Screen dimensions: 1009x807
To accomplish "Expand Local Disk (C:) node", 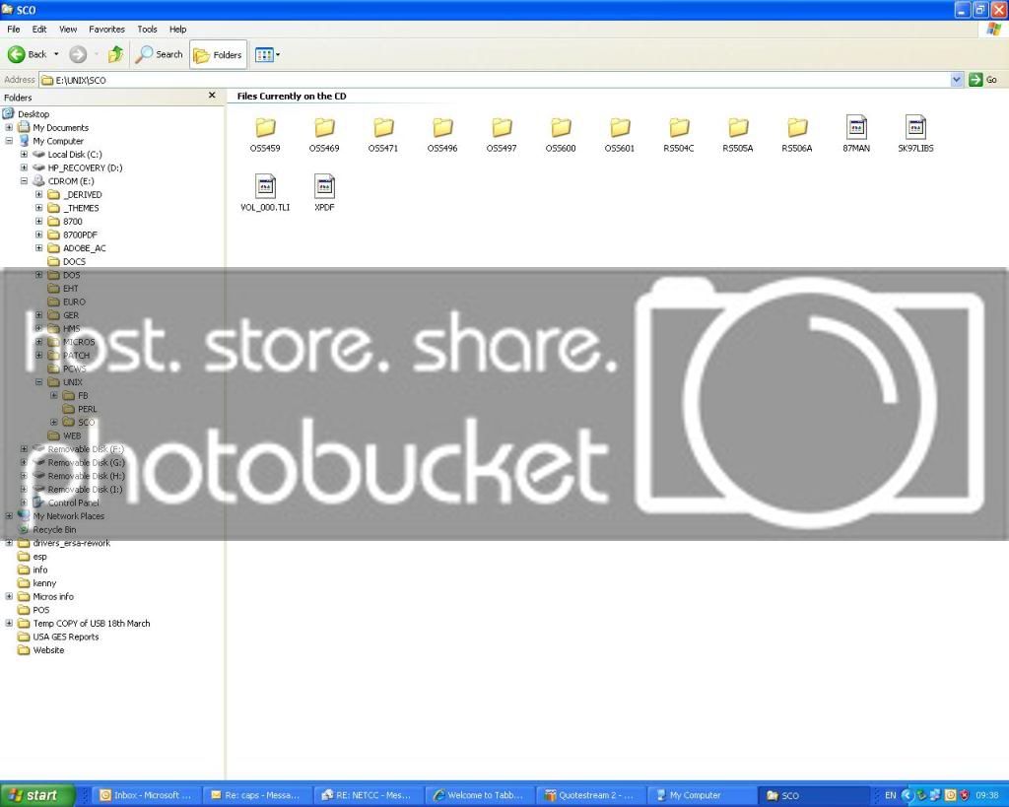I will (24, 155).
